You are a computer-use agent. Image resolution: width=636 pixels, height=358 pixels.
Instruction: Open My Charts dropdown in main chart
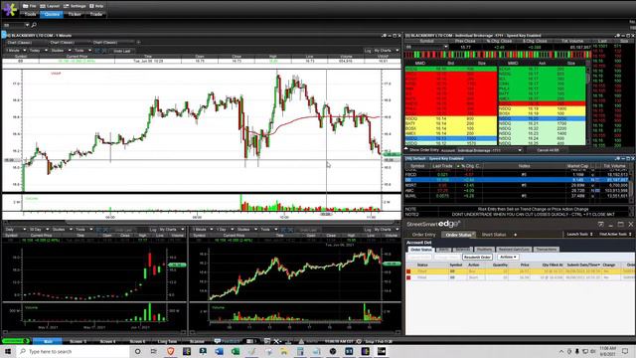pyautogui.click(x=386, y=51)
